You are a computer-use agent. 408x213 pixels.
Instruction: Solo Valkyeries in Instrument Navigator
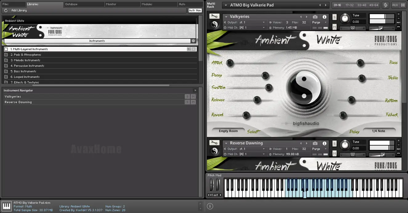pyautogui.click(x=187, y=97)
